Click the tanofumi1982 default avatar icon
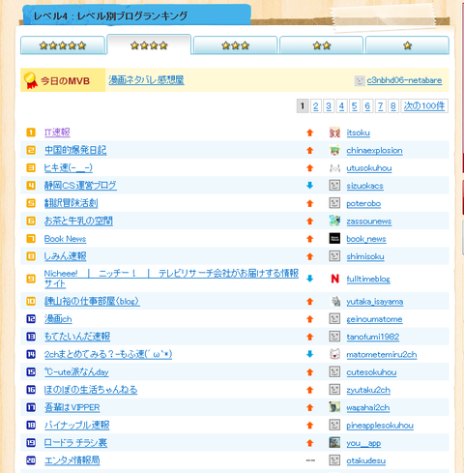464x473 pixels. (x=334, y=337)
